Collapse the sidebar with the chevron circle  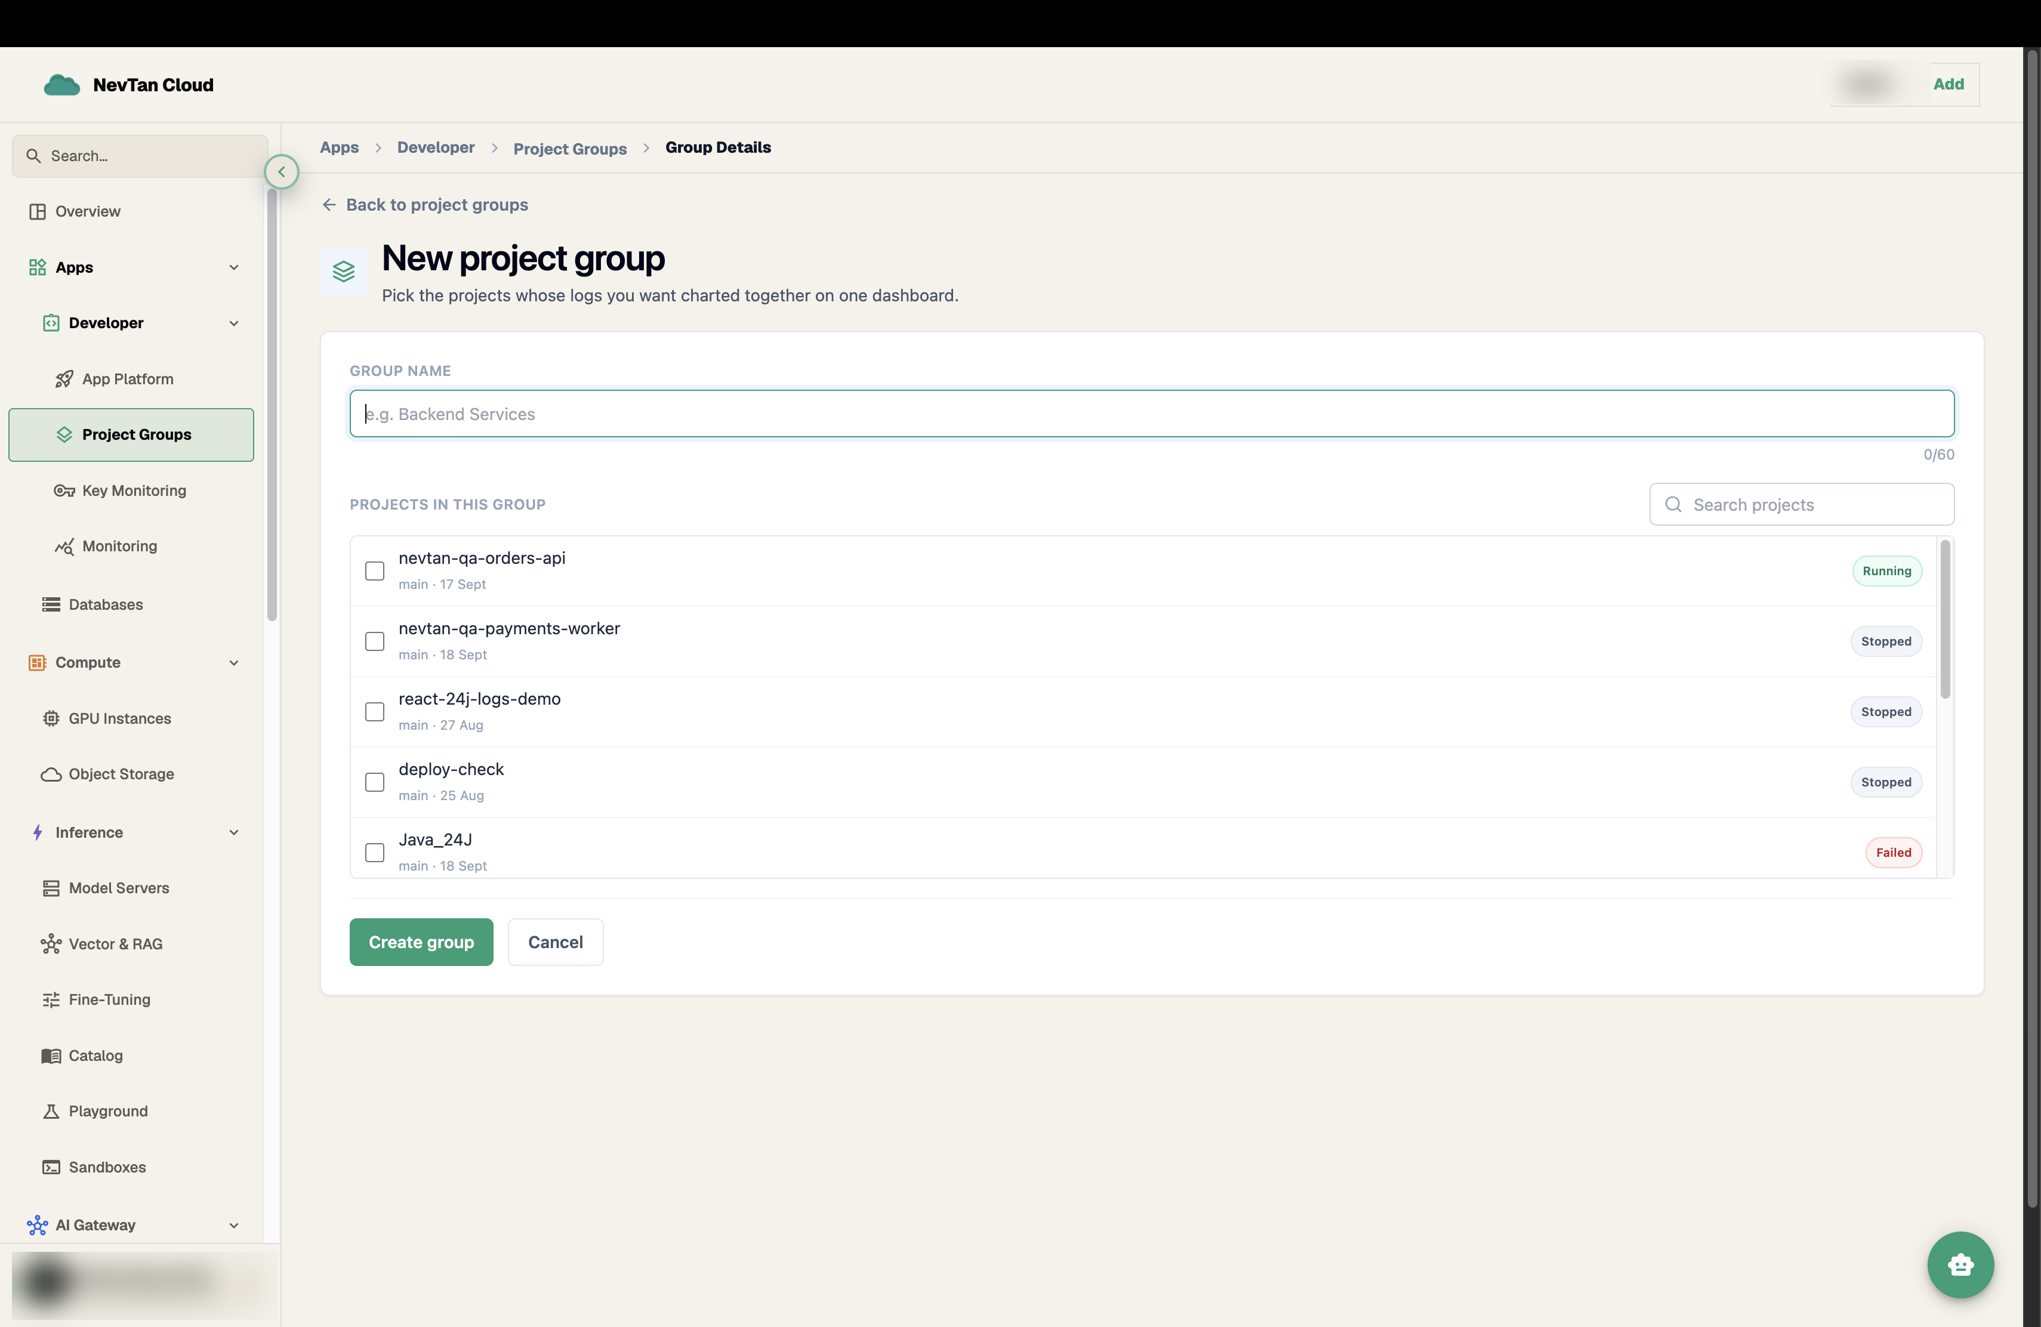(x=281, y=172)
